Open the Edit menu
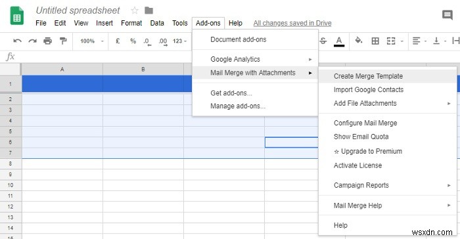The height and width of the screenshot is (239, 460). (60, 23)
